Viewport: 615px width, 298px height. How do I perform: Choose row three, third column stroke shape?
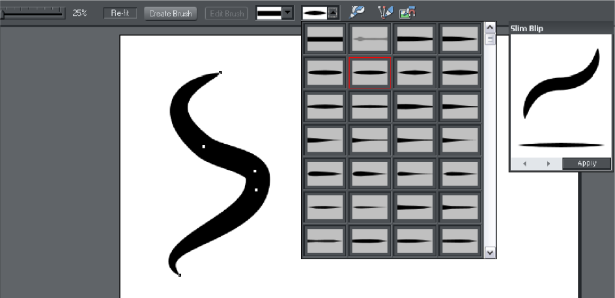(x=415, y=106)
